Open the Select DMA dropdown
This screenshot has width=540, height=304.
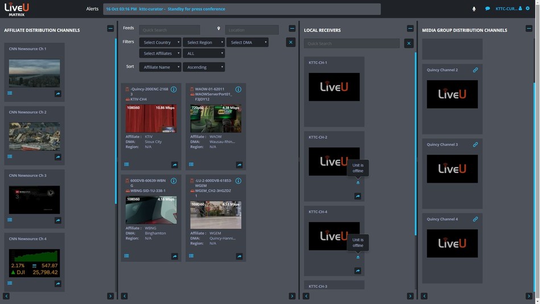coord(248,42)
